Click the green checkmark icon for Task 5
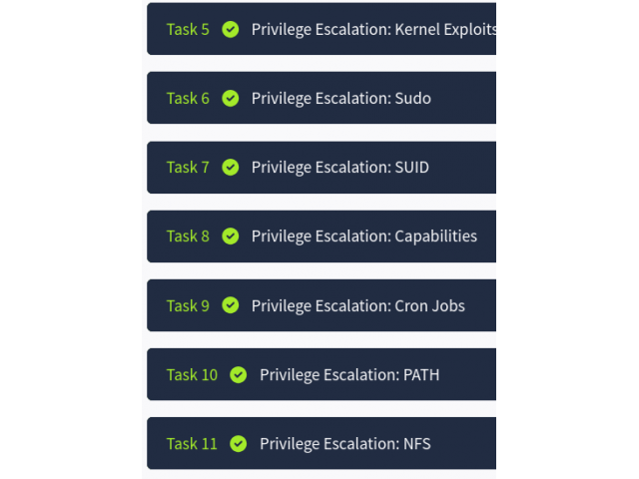The image size is (639, 479). coord(231,29)
